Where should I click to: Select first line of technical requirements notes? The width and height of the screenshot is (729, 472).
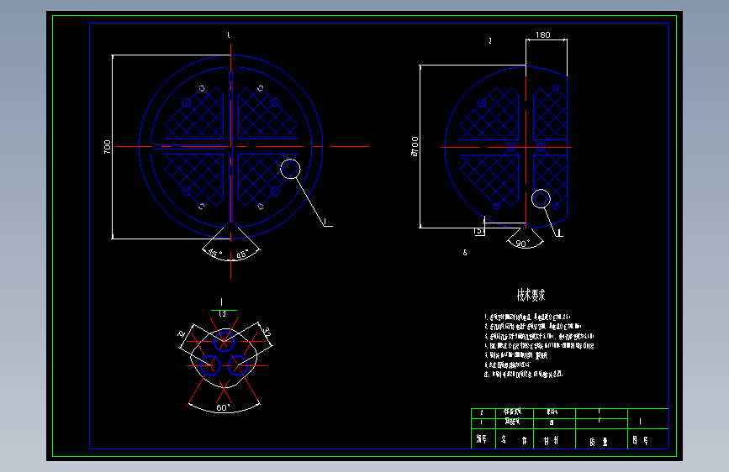[528, 317]
